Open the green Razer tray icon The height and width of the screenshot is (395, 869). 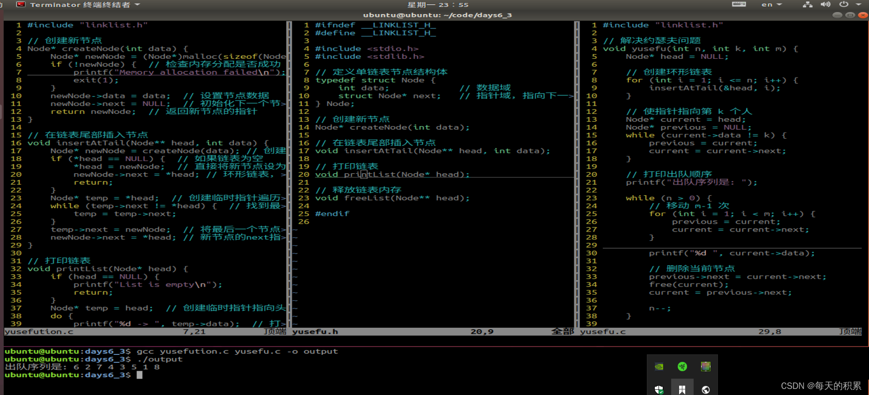click(x=682, y=367)
